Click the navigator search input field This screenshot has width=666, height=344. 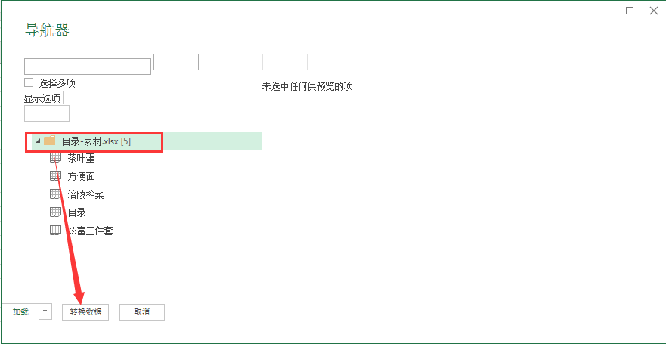[x=88, y=67]
